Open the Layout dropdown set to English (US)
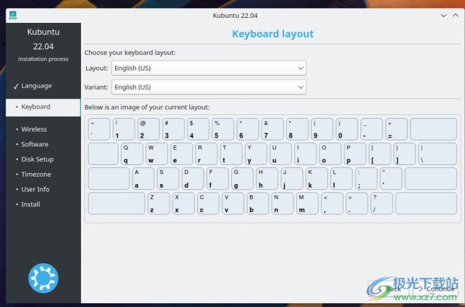The image size is (465, 307). (209, 68)
